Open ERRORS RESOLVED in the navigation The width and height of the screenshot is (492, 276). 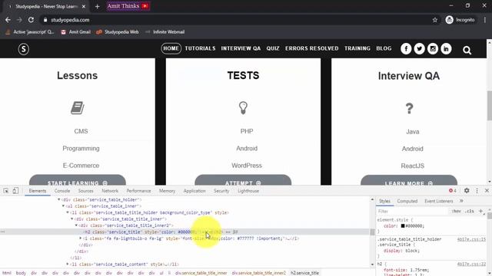pyautogui.click(x=312, y=48)
